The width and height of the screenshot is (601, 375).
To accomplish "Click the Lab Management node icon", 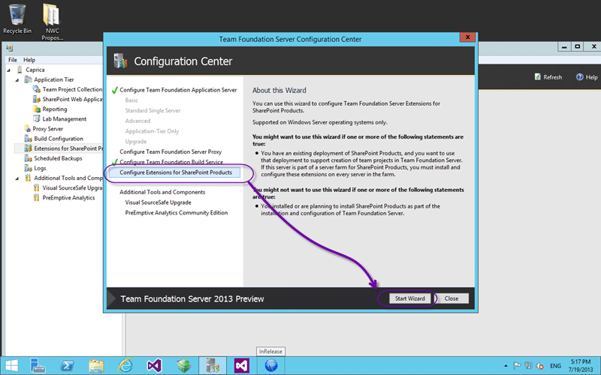I will [x=36, y=119].
